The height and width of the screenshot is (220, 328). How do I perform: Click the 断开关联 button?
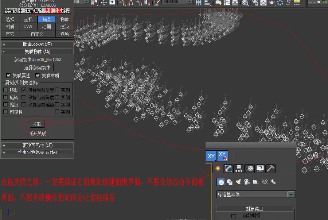click(x=38, y=134)
